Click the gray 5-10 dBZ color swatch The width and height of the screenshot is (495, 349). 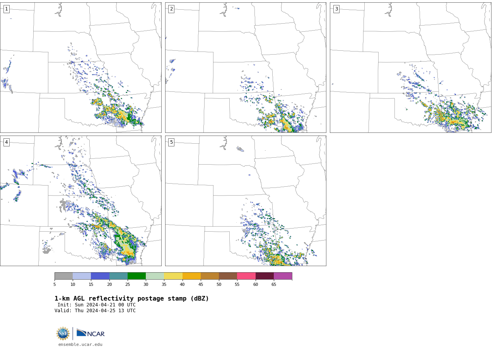(x=63, y=276)
